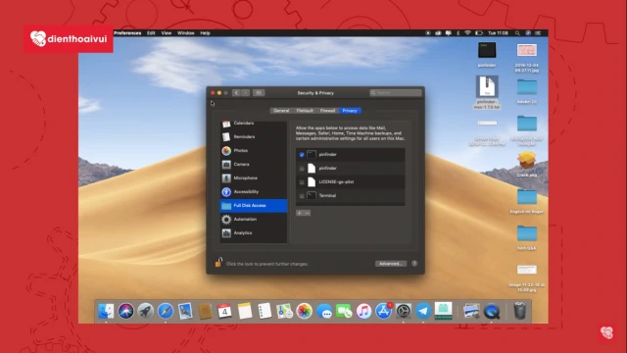The width and height of the screenshot is (627, 353).
Task: Select Accessibility in the privacy sidebar
Action: tap(253, 192)
